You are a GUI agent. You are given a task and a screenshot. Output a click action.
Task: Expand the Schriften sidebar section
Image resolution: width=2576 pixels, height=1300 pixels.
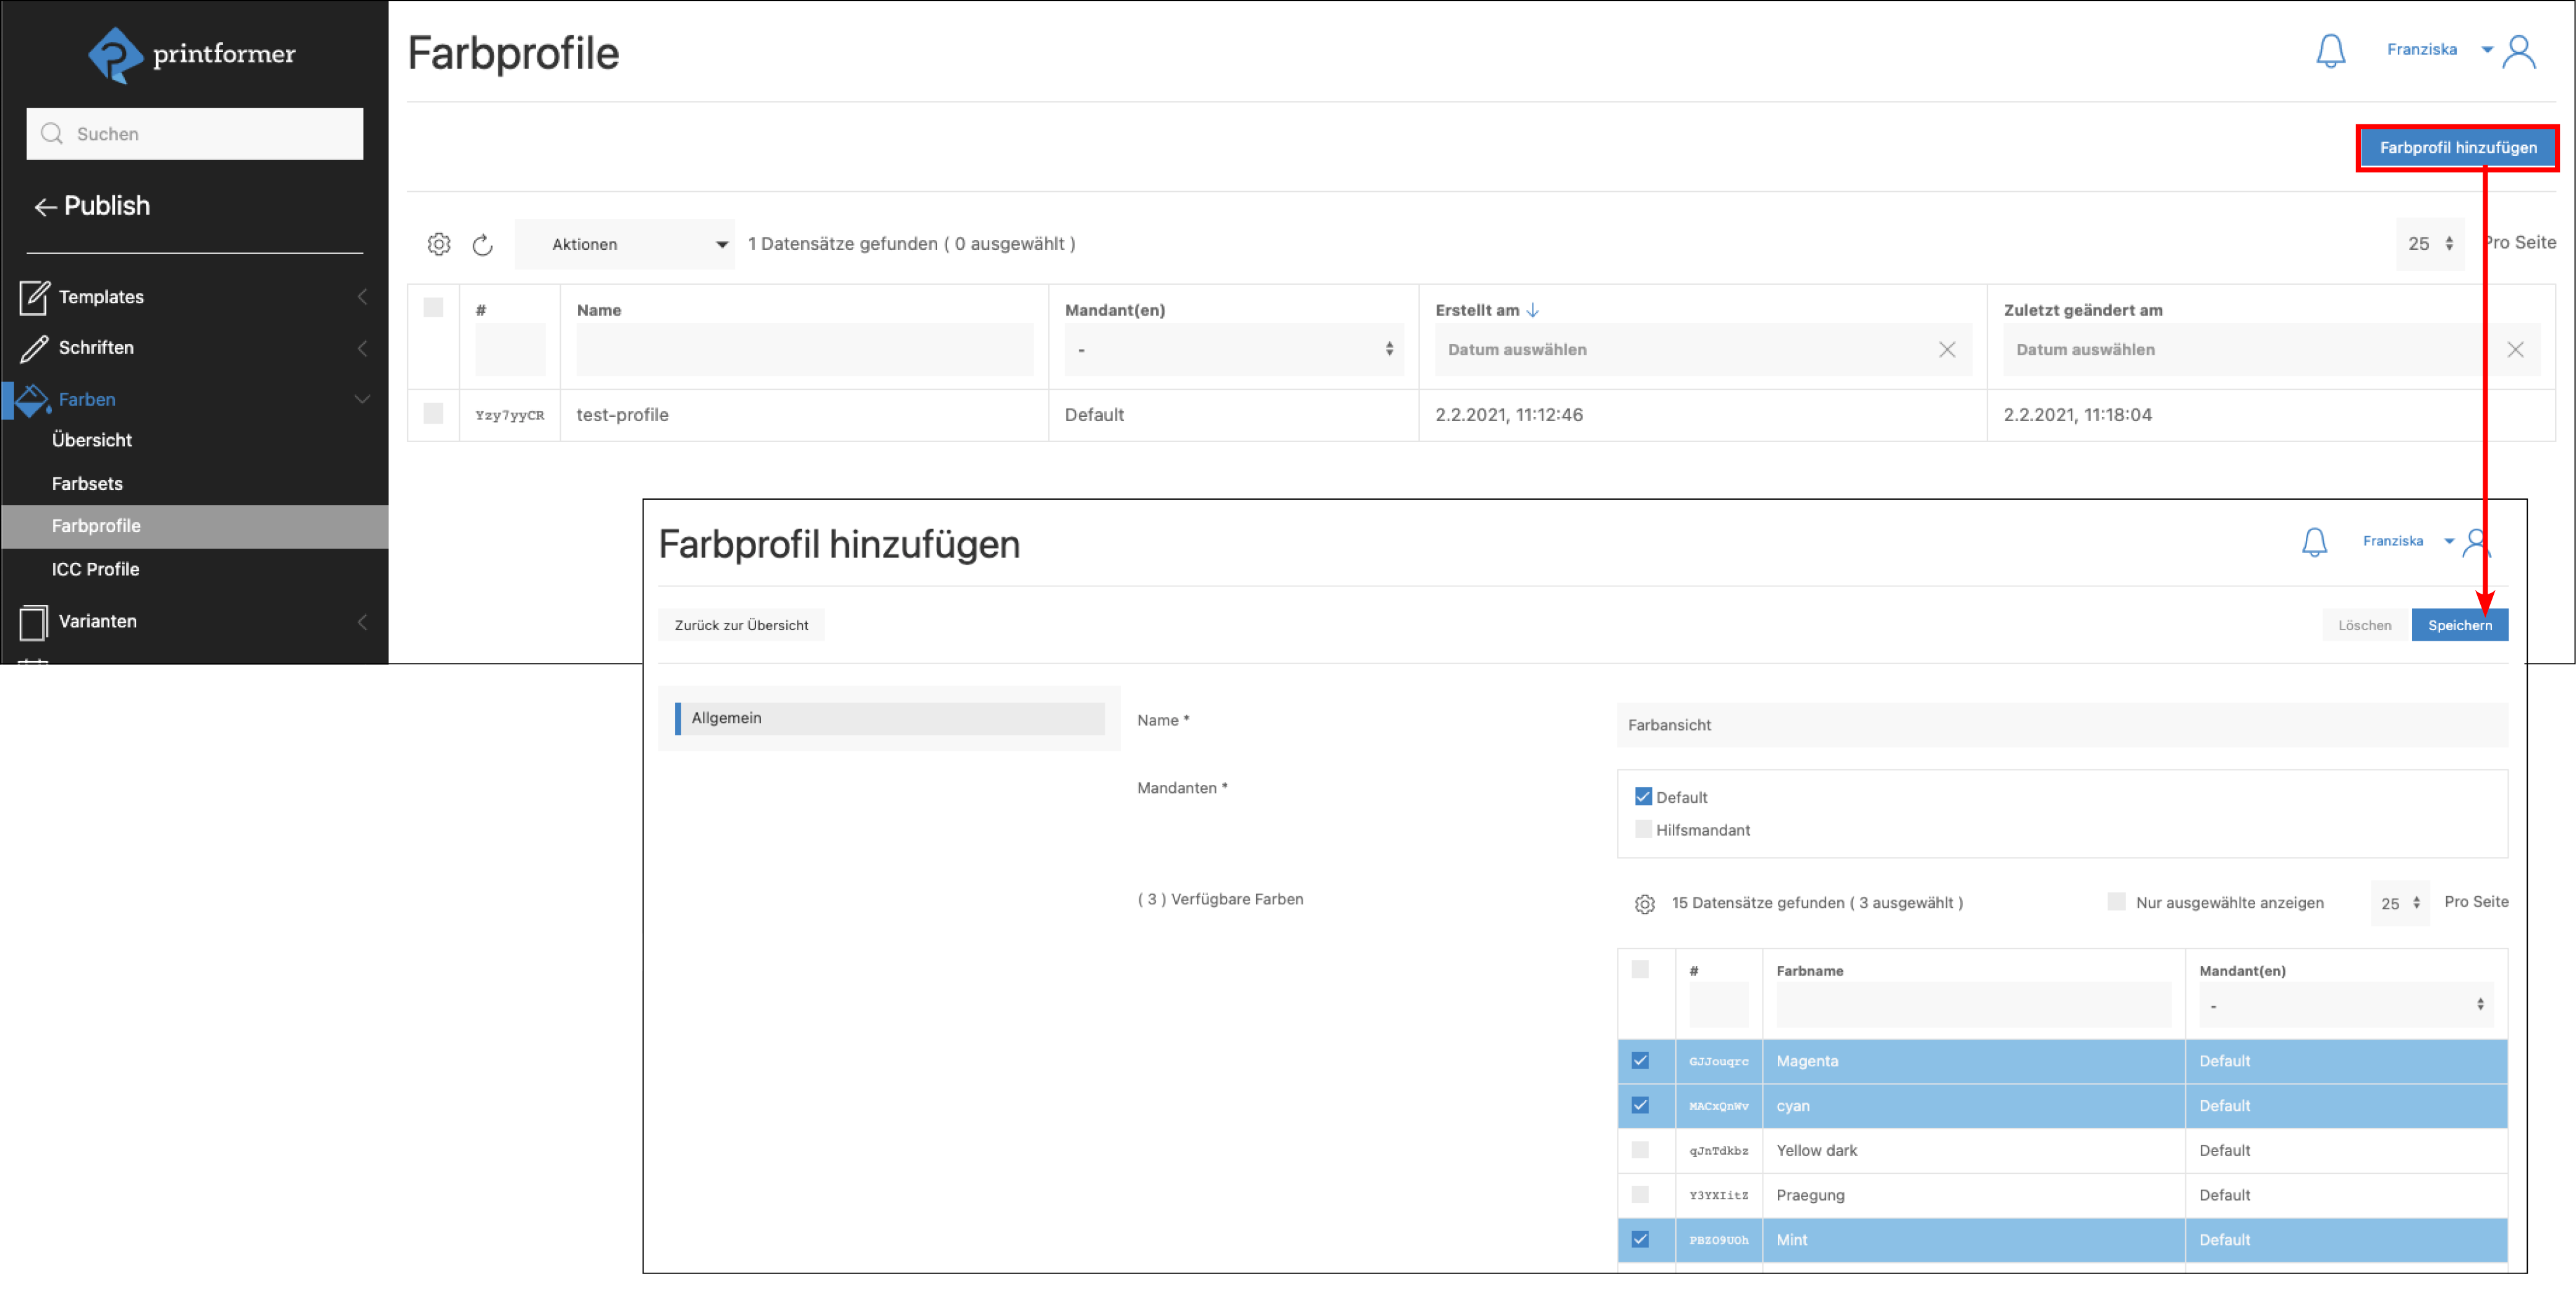pyautogui.click(x=96, y=348)
